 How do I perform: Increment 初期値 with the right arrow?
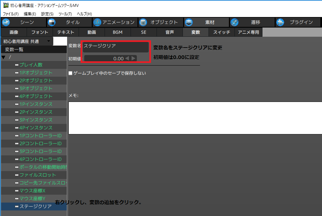click(x=133, y=58)
